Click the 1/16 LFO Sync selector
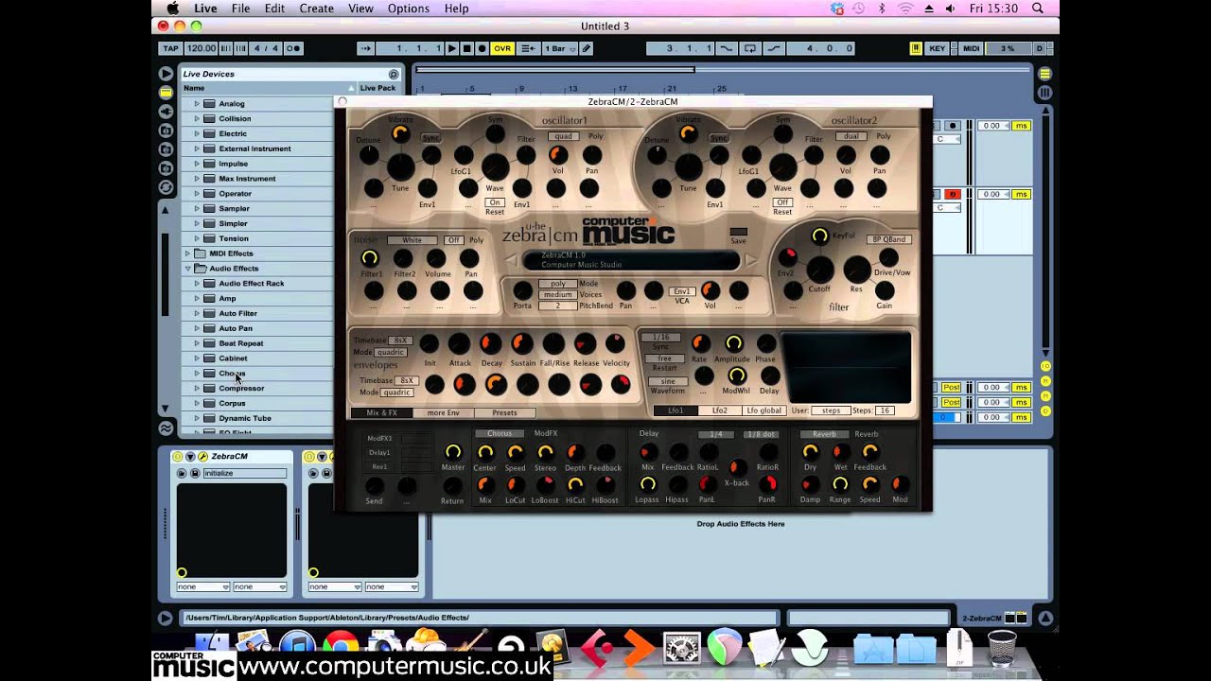 (661, 338)
